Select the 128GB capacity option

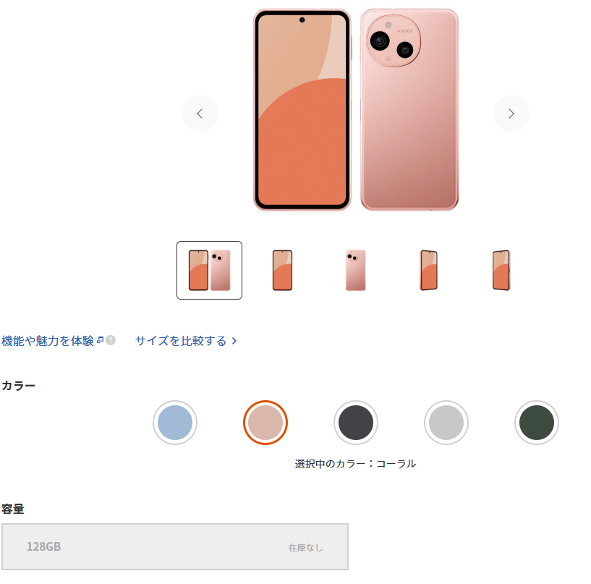click(x=175, y=546)
